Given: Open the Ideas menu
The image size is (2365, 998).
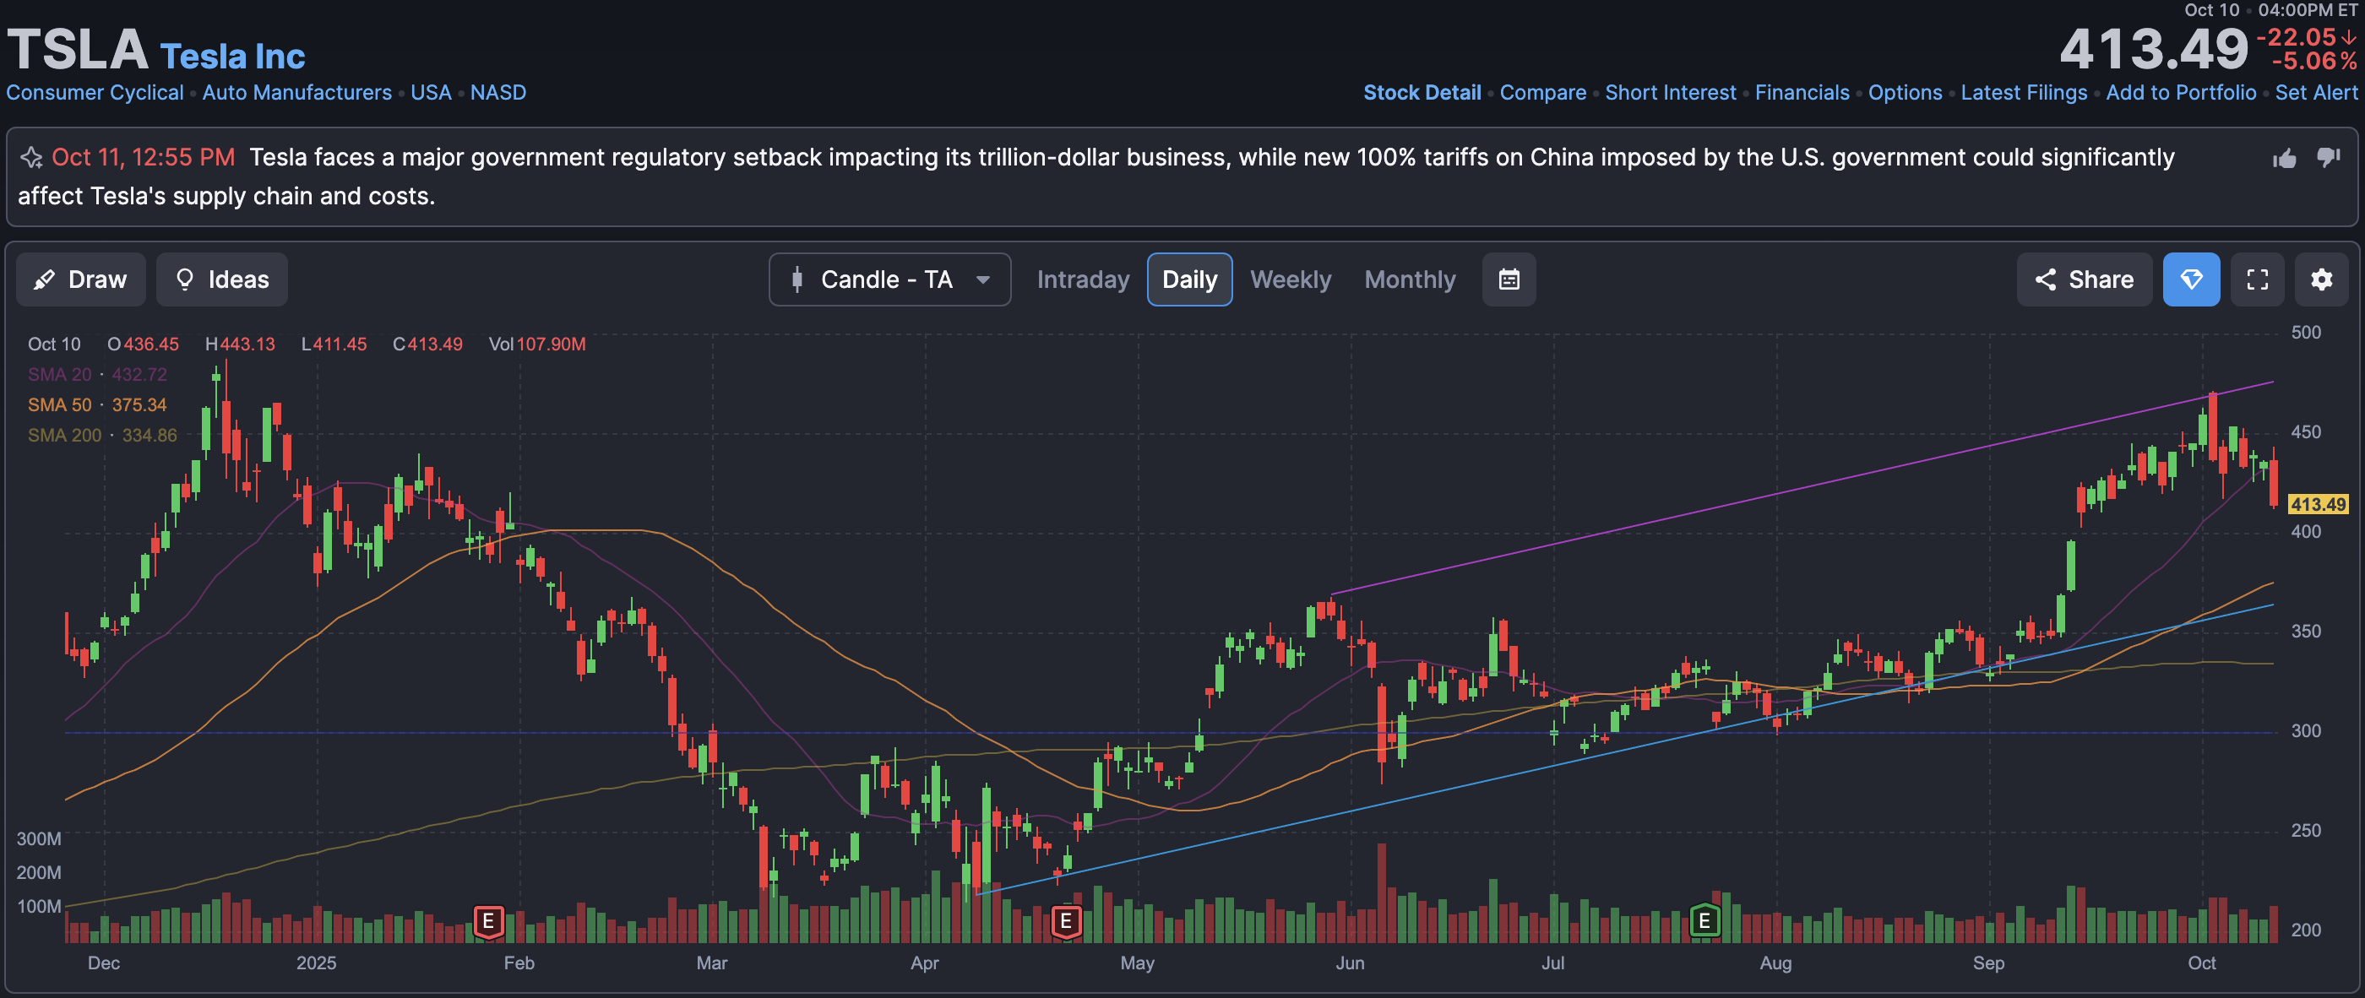Looking at the screenshot, I should coord(221,279).
